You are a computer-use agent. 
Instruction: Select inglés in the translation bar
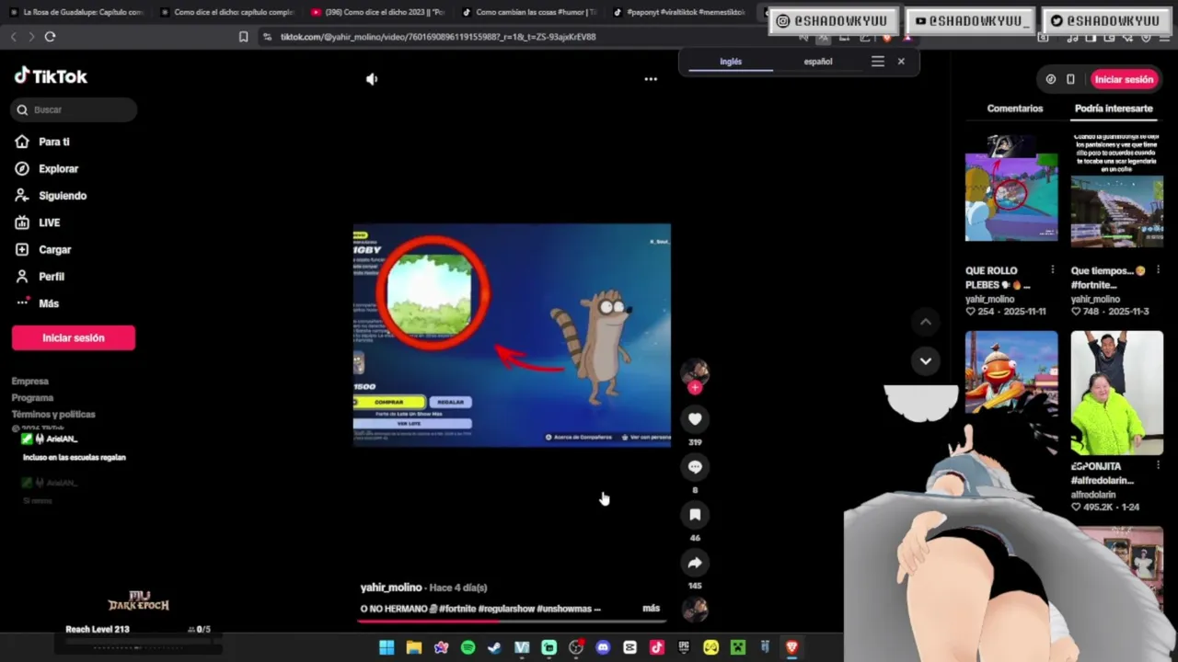tap(731, 62)
